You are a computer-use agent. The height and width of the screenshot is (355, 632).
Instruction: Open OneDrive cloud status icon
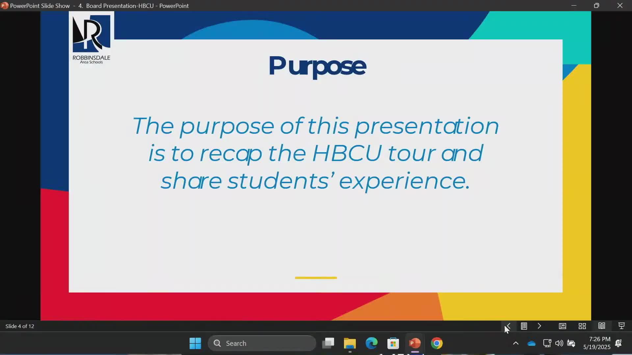(531, 343)
